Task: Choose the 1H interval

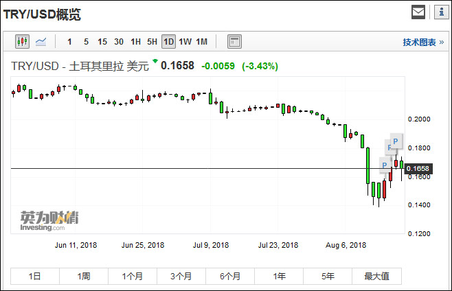Action: pos(135,42)
